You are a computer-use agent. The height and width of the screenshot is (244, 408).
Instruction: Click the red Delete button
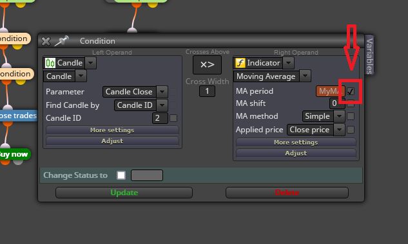287,193
